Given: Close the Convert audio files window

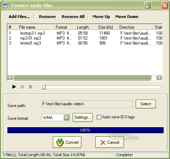Looking at the screenshot, I should [x=165, y=5].
